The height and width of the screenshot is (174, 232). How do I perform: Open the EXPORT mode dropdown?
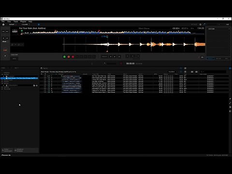[13, 25]
